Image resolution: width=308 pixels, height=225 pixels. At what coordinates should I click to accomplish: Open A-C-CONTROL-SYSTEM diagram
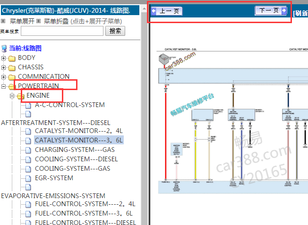pos(70,105)
